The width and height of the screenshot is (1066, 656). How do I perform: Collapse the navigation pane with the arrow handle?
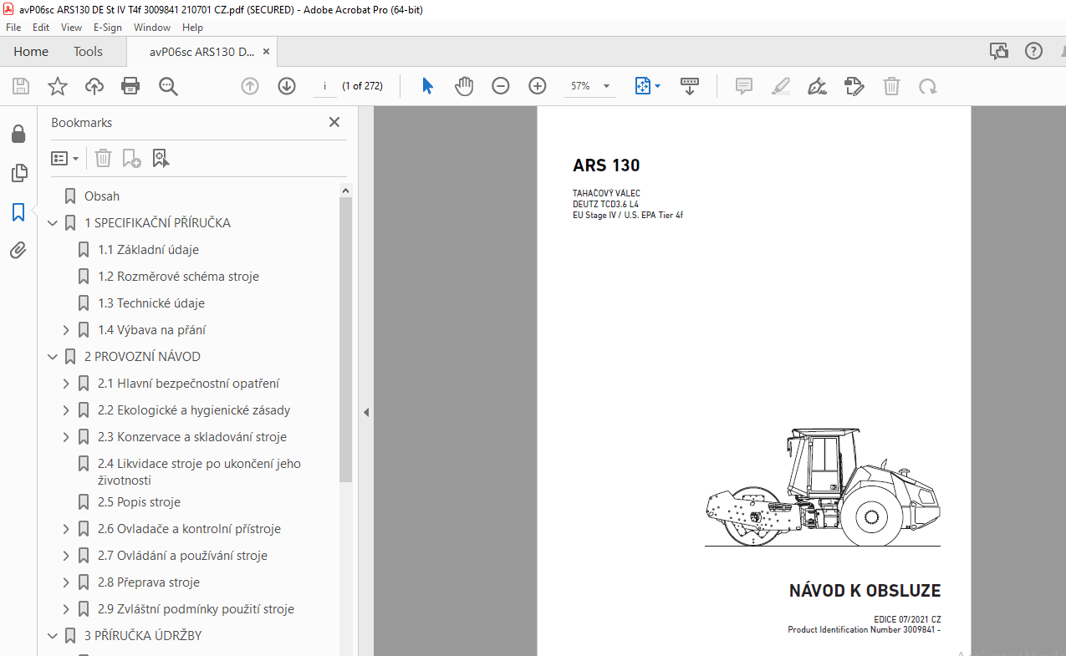(365, 413)
